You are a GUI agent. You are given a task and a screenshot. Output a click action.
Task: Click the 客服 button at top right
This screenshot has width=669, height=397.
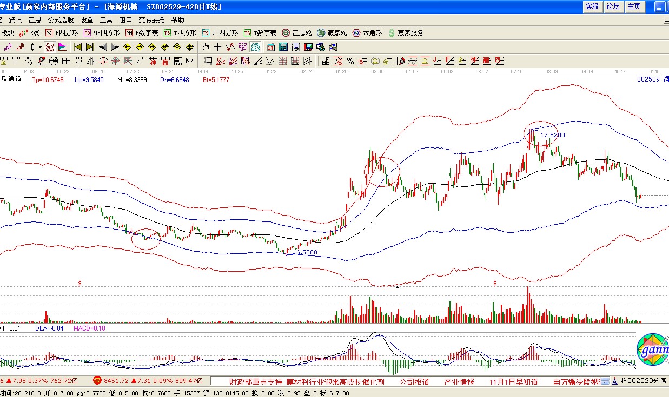(x=592, y=6)
